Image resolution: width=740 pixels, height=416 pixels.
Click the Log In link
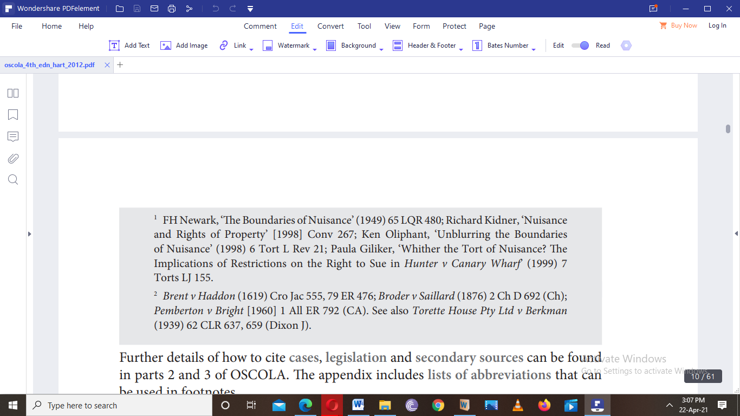[717, 25]
